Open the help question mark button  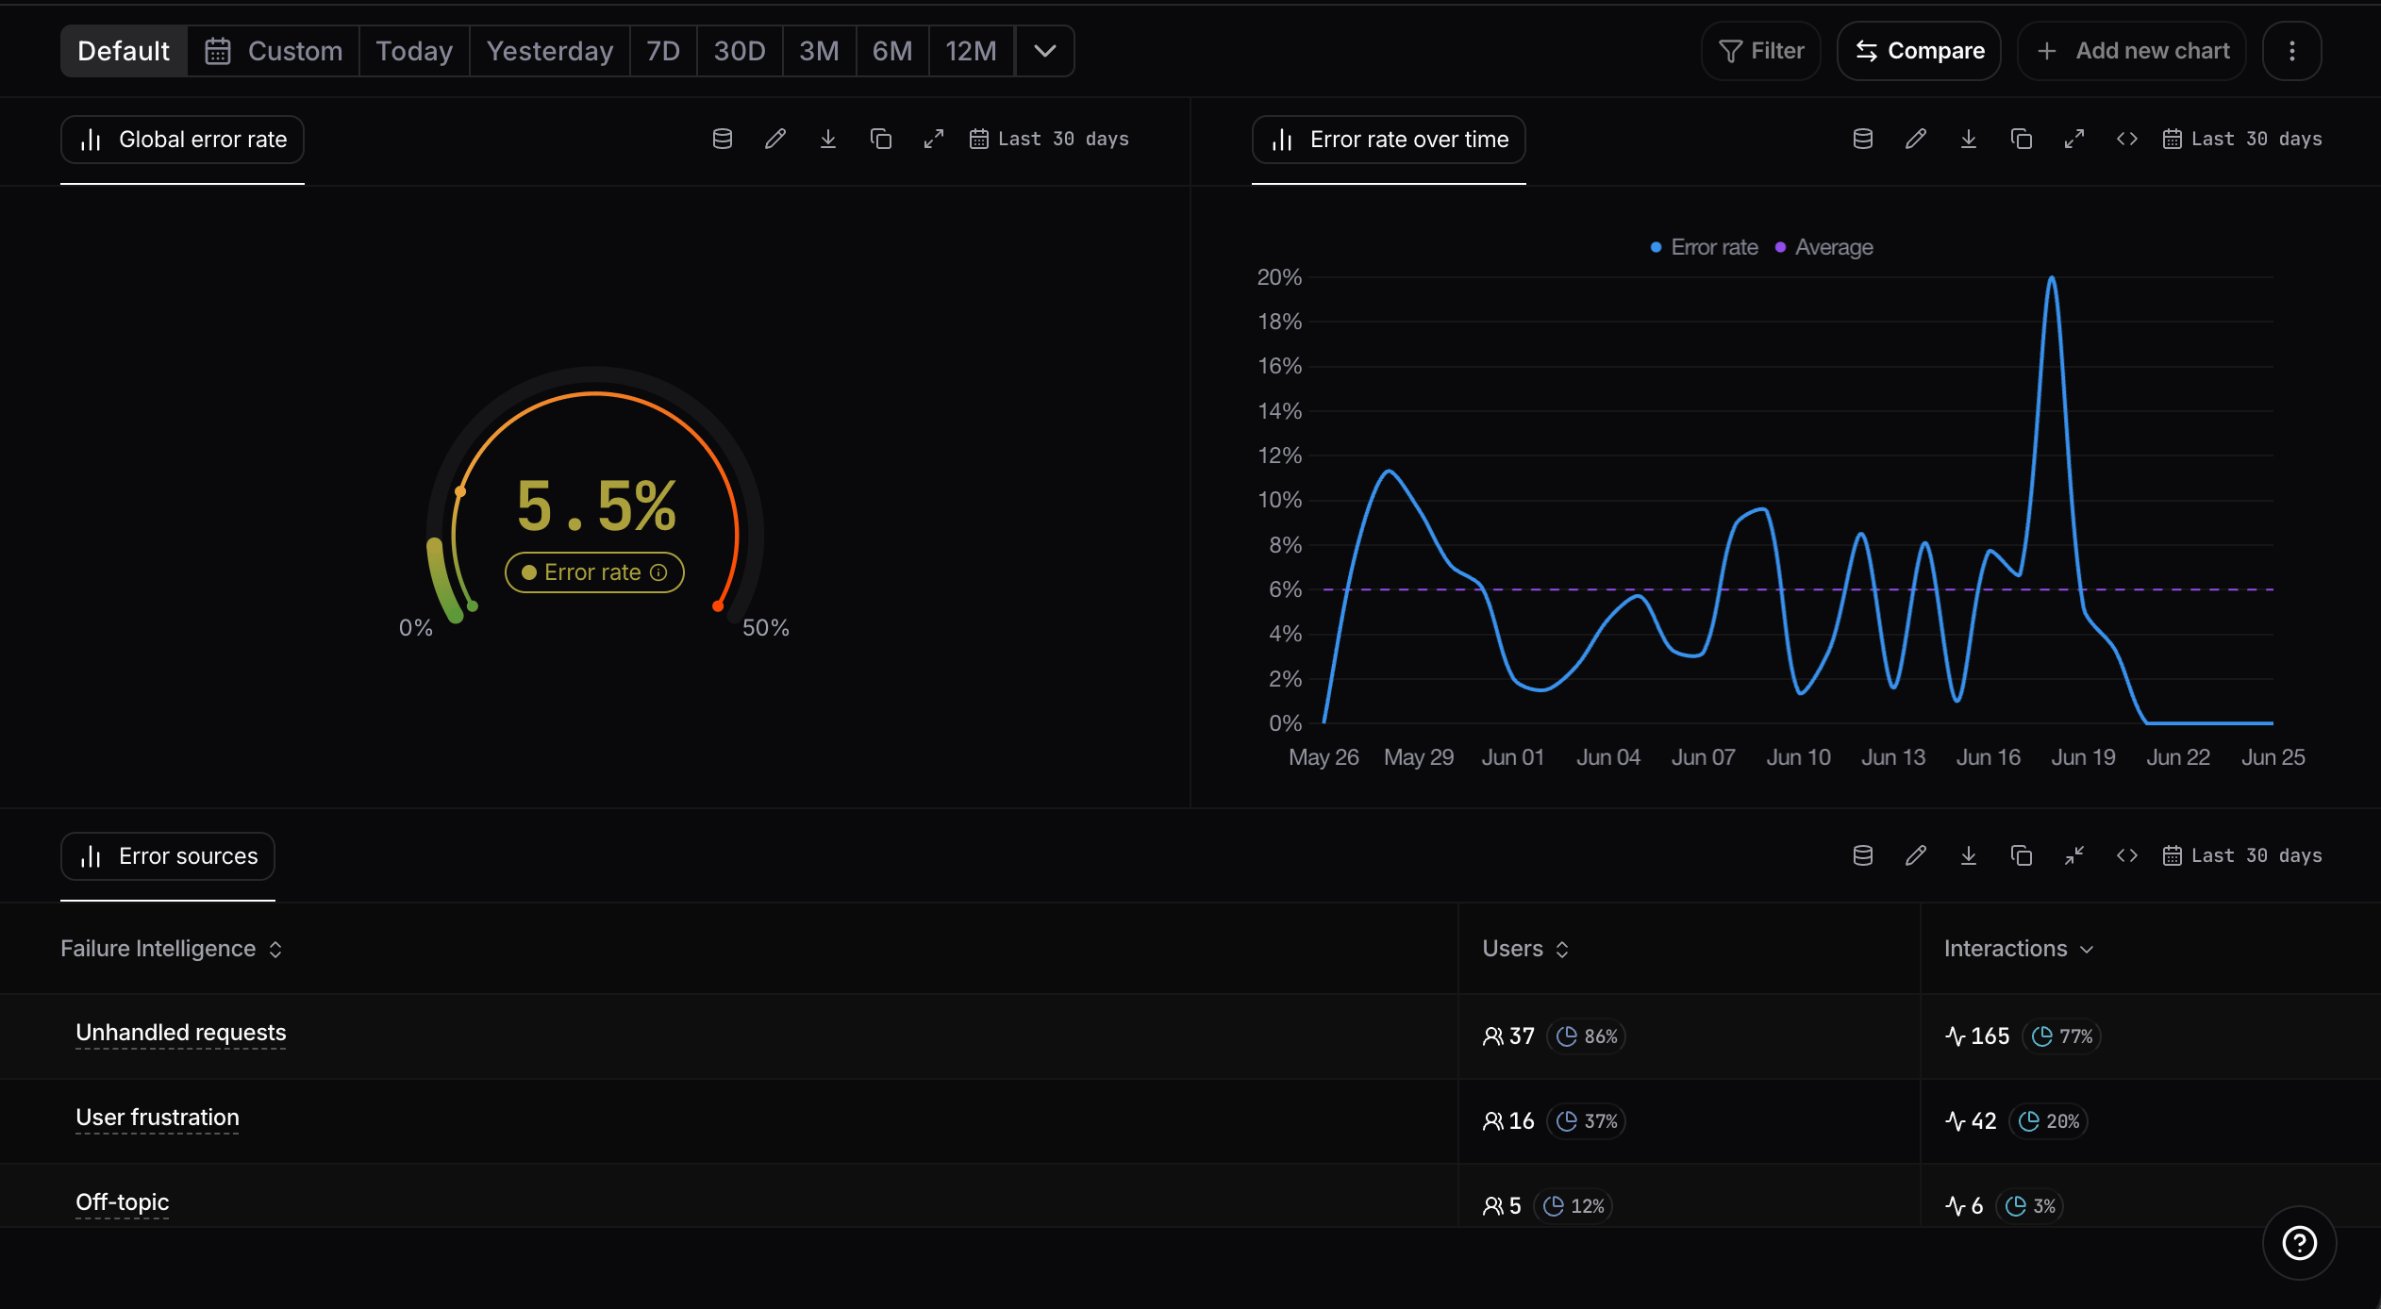pyautogui.click(x=2300, y=1243)
